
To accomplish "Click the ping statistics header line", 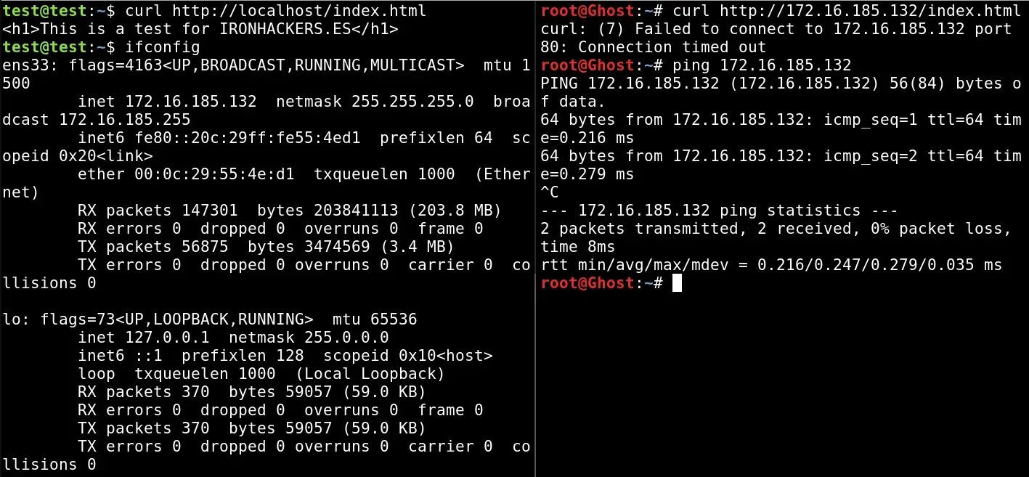I will click(719, 211).
